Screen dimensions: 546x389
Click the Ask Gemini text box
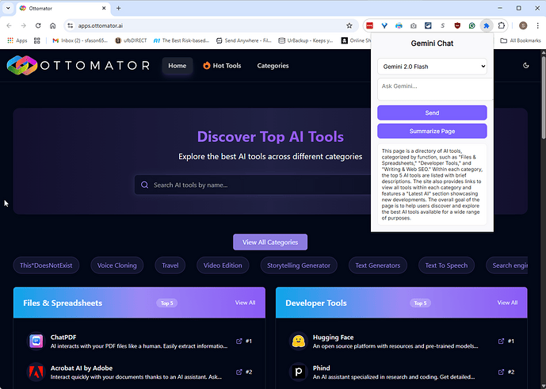435,90
